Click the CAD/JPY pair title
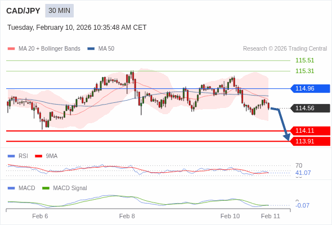The width and height of the screenshot is (332, 225). pyautogui.click(x=23, y=11)
